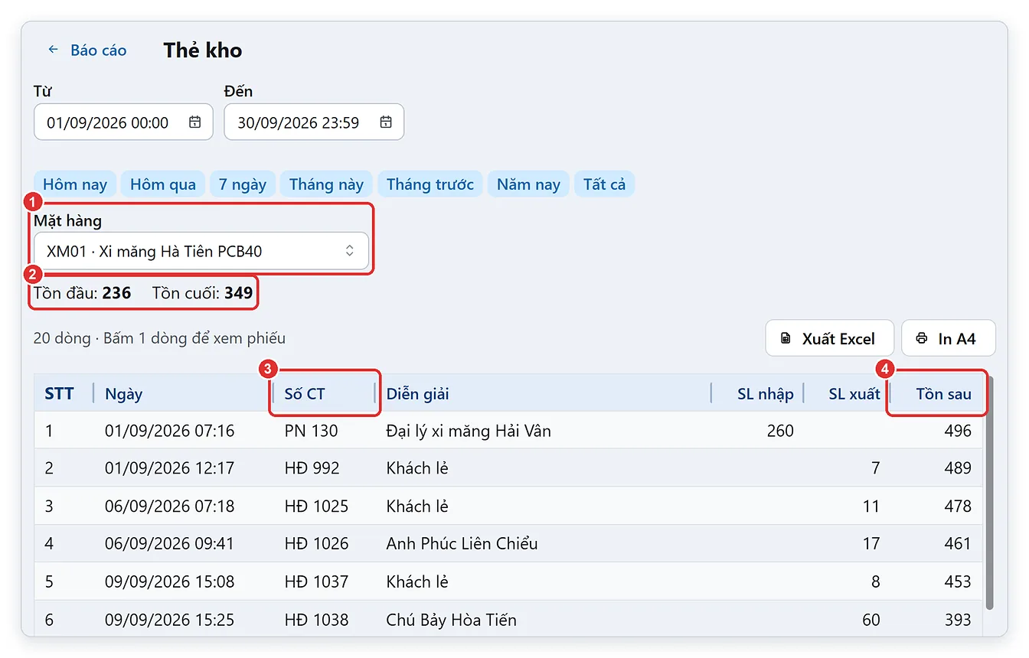Viewport: 1029px width, 658px height.
Task: Choose the 7 ngày filter
Action: pos(243,184)
